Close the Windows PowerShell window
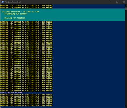Image resolution: width=127 pixels, height=108 pixels. click(124, 2)
